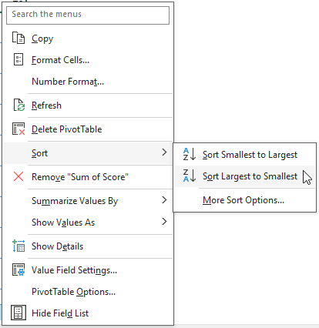Click the Z-A descending sort icon
The width and height of the screenshot is (319, 328).
point(190,176)
